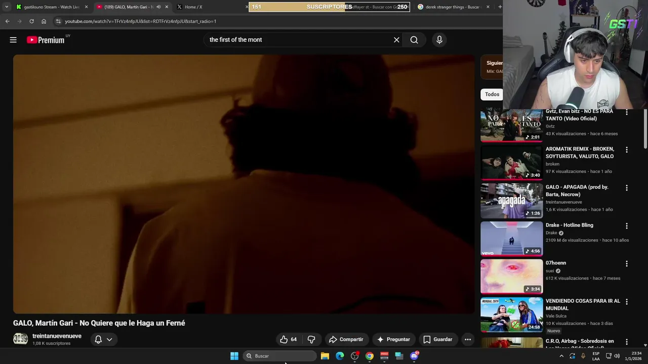Click the youtube.com URL address bar
The image size is (648, 364).
pyautogui.click(x=141, y=21)
